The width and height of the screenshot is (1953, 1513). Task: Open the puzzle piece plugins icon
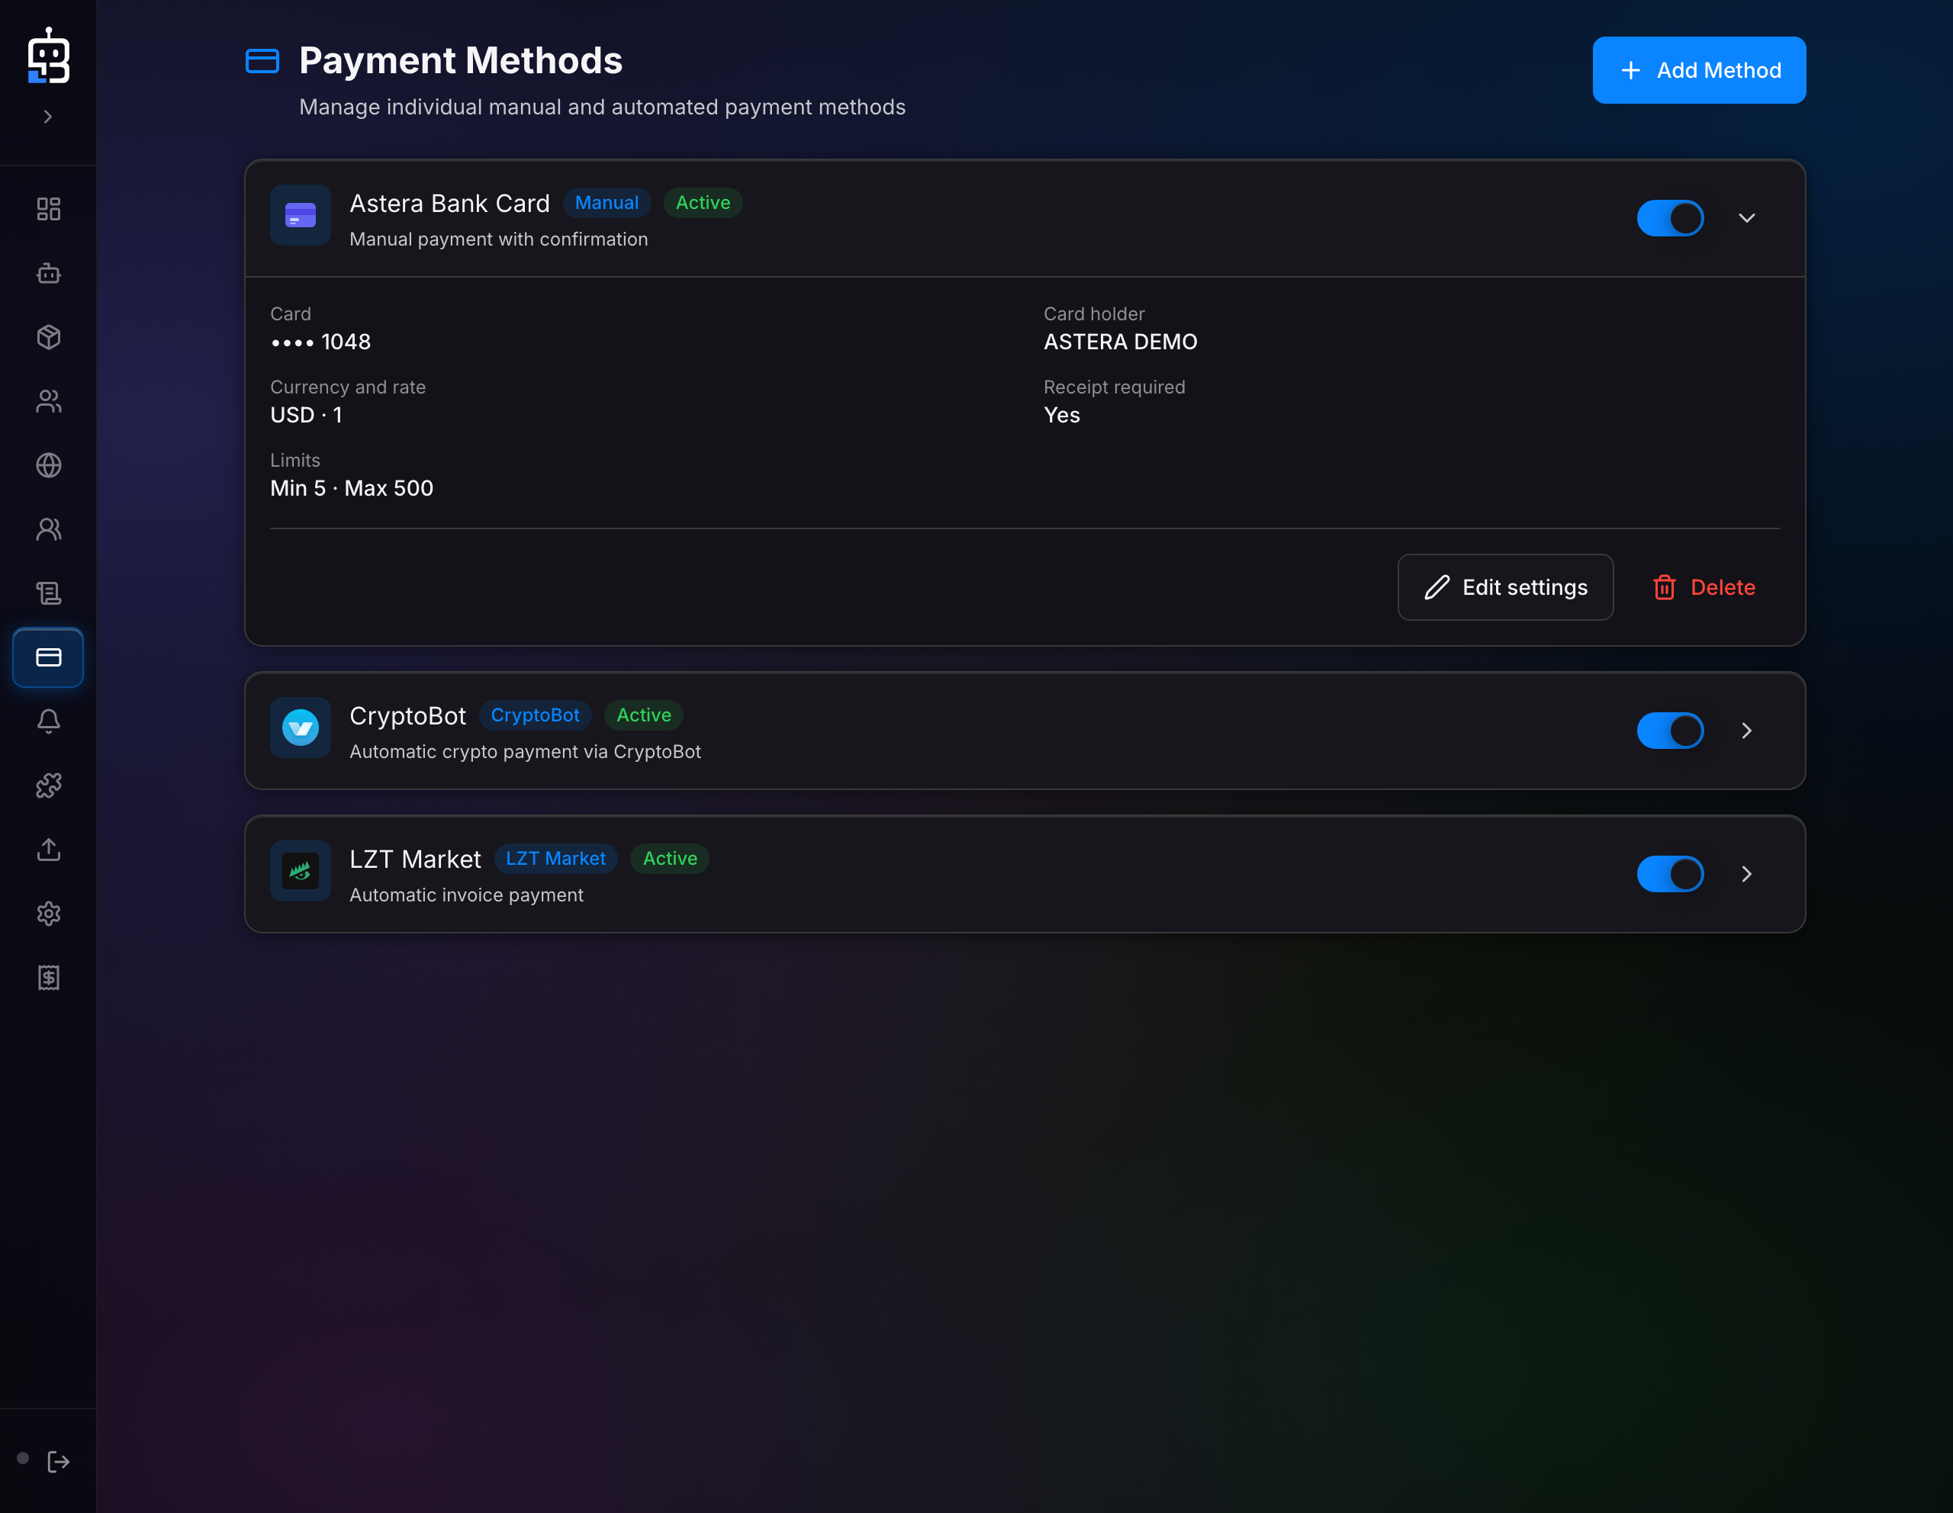(48, 785)
